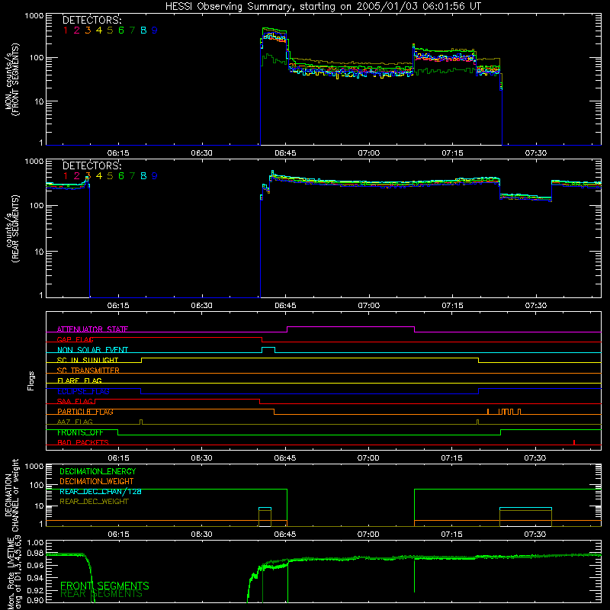Click blue detector 9 in front segments legend
This screenshot has width=610, height=610.
pyautogui.click(x=155, y=30)
